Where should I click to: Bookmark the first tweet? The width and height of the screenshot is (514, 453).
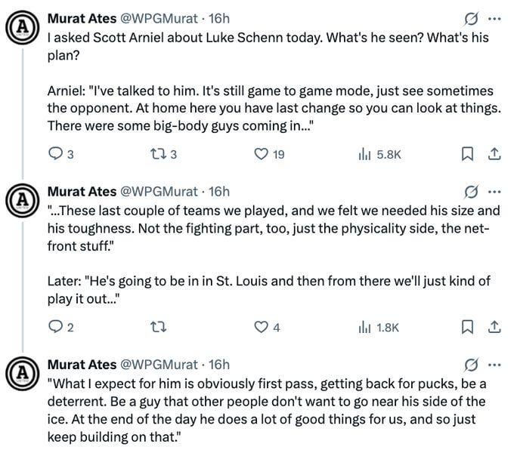466,154
